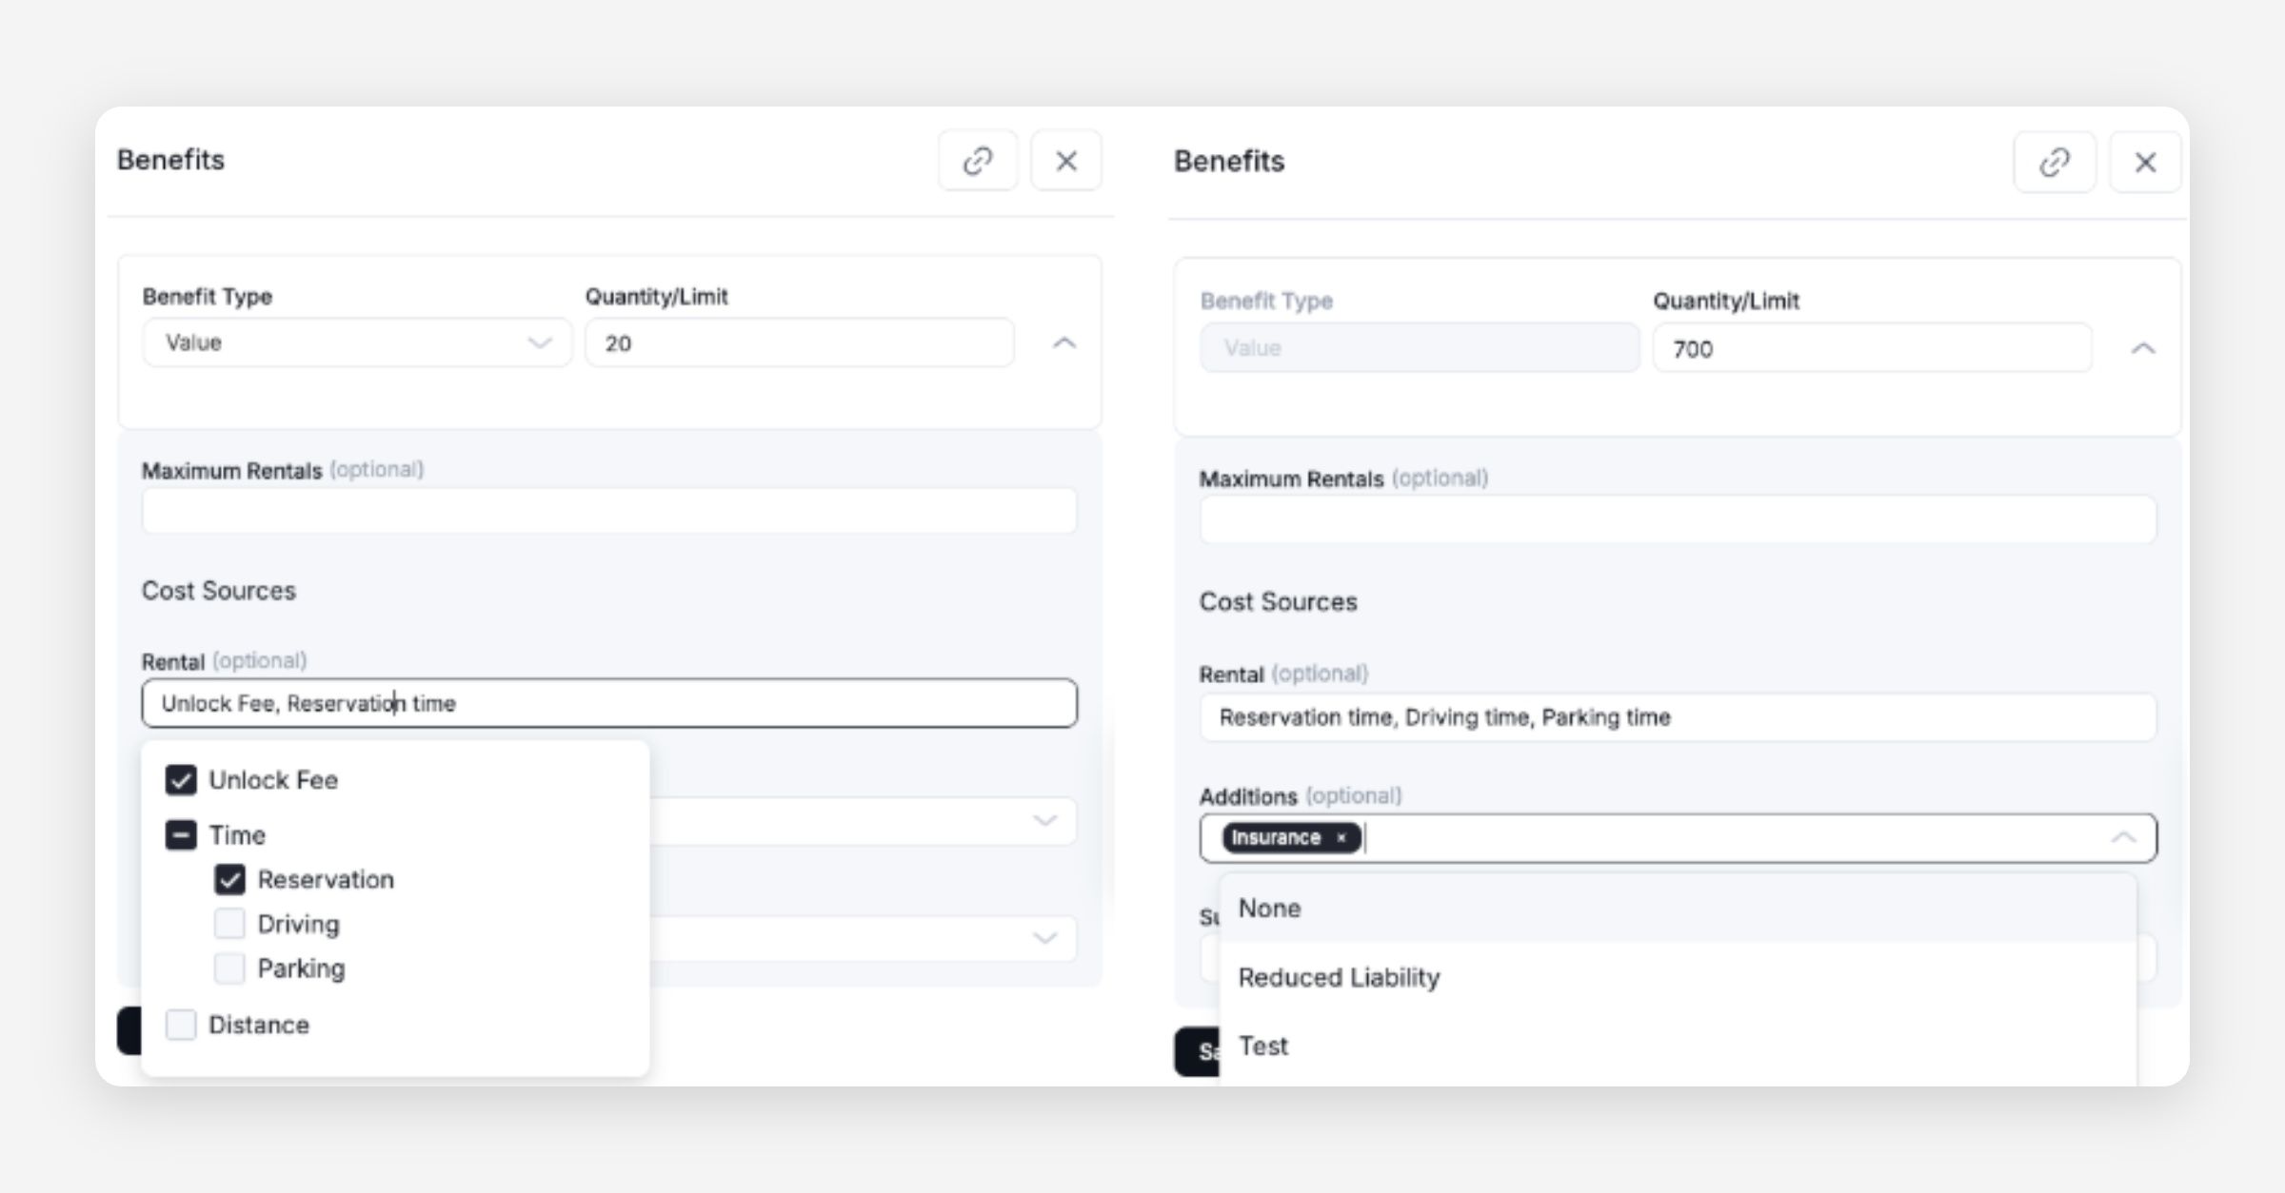This screenshot has height=1193, width=2285.
Task: Check the Distance checkbox
Action: coord(181,1025)
